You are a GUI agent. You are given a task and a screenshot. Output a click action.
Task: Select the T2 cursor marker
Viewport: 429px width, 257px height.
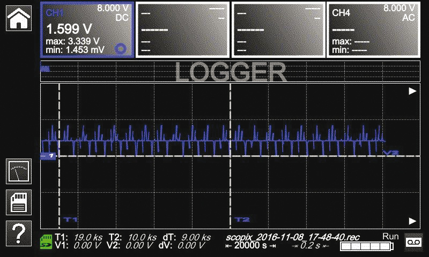(x=242, y=220)
